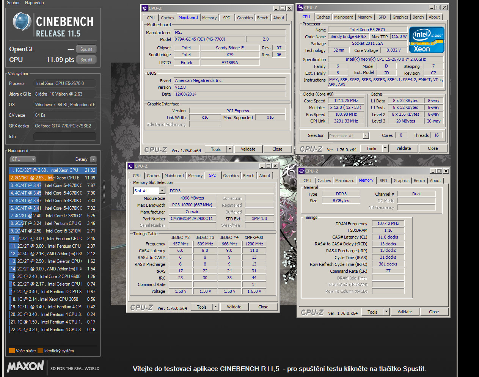Click the motherboard Model field X79A-GD45
Viewport: 479px width, 377px height.
(209, 39)
